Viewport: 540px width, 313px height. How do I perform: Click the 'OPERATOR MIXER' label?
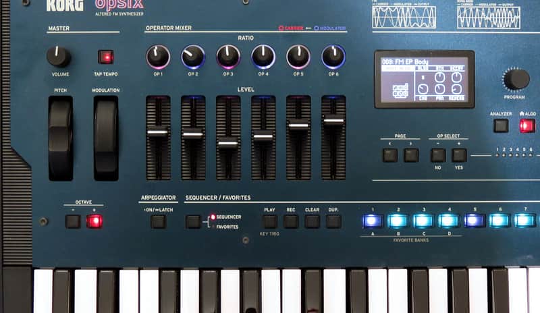coord(169,28)
